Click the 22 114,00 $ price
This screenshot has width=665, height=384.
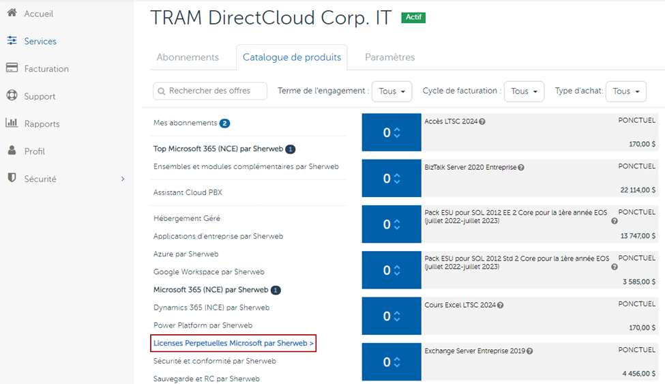coord(638,190)
